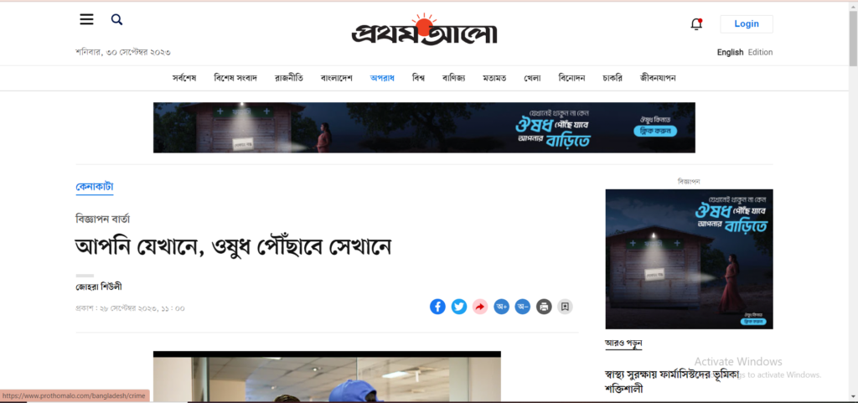Click the কেনাকাটা category link

pos(95,187)
